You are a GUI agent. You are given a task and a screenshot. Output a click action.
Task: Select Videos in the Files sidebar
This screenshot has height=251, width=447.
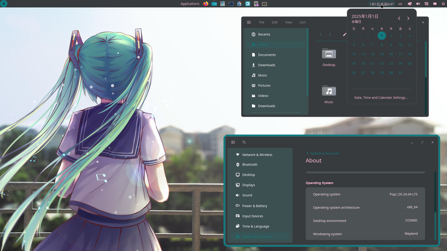pyautogui.click(x=276, y=96)
